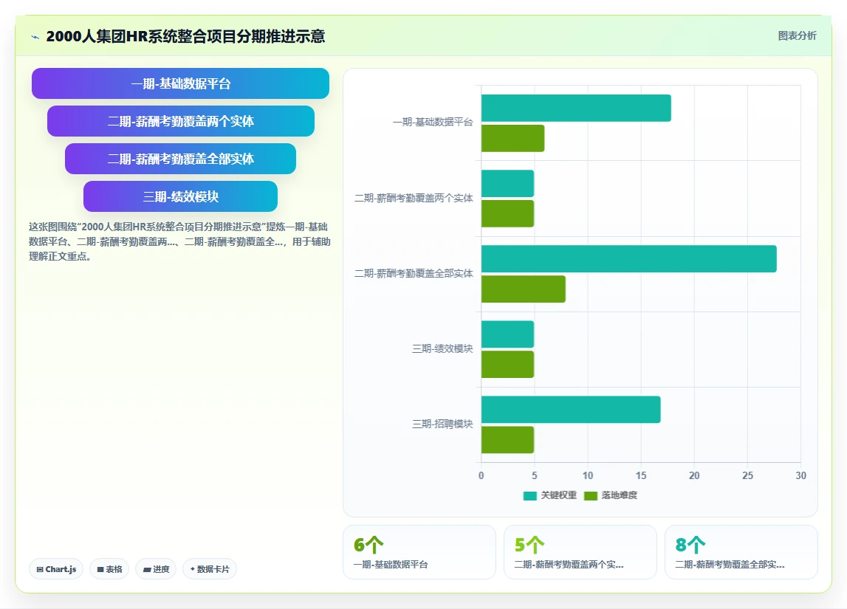Click the teal bar for 二期-薪酬考勤覆盖两个实体
The width and height of the screenshot is (847, 609).
507,184
